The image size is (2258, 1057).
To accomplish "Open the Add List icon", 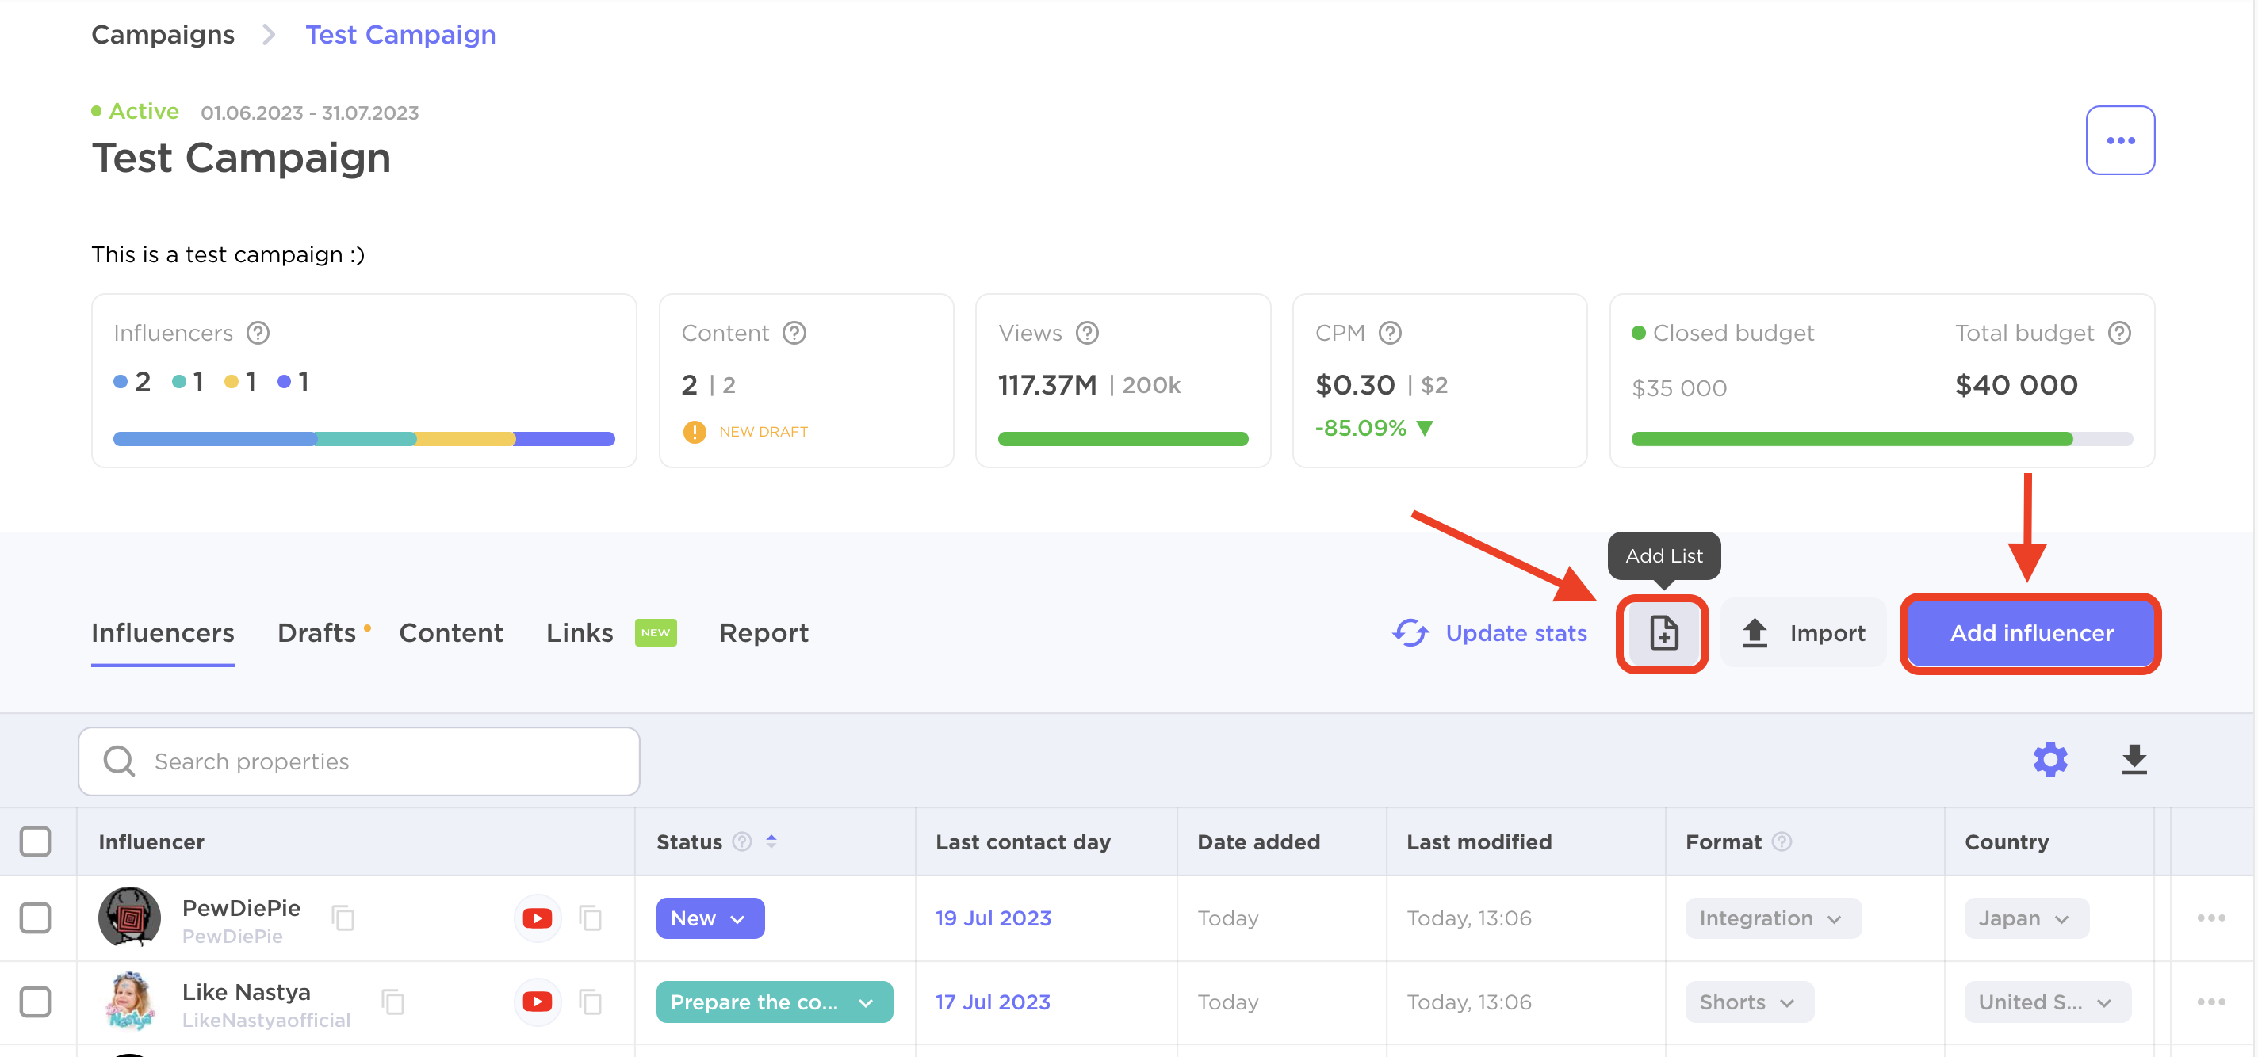I will pos(1663,633).
